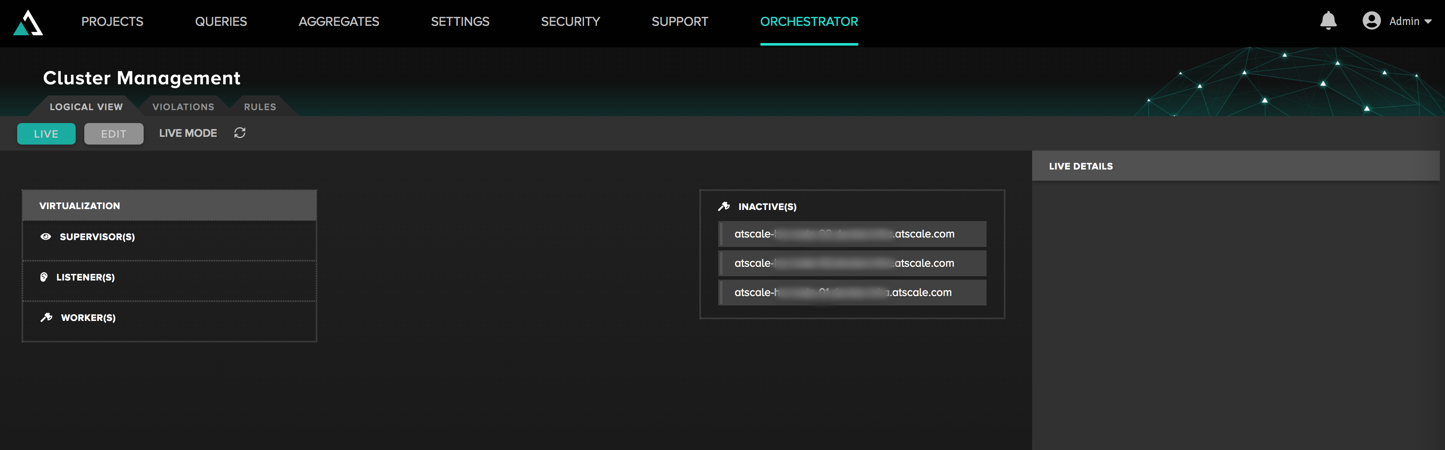Select the second inactive atscale host

point(852,263)
